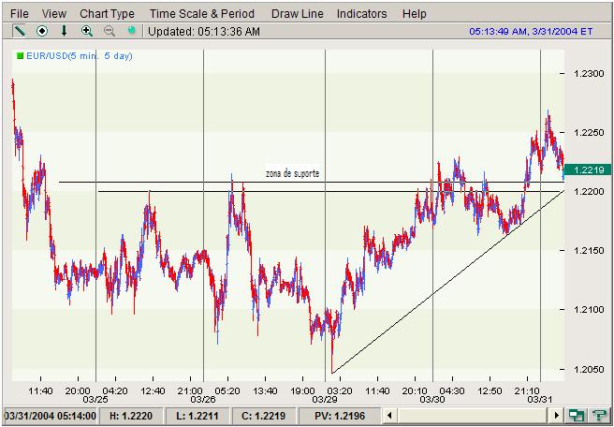Image resolution: width=614 pixels, height=427 pixels.
Task: Click the overlapping windows icon at bottom right
Action: pos(577,415)
